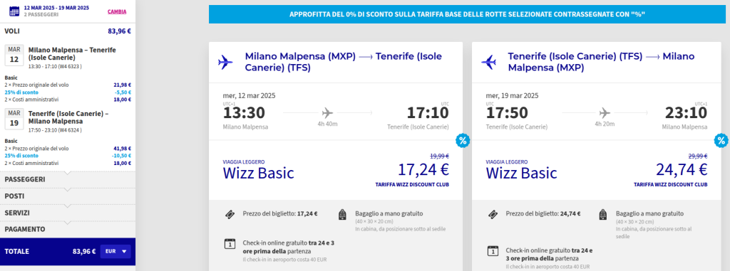Screen dimensions: 730x271
Task: Click the backpack baggage icon in return card
Action: coord(603,214)
